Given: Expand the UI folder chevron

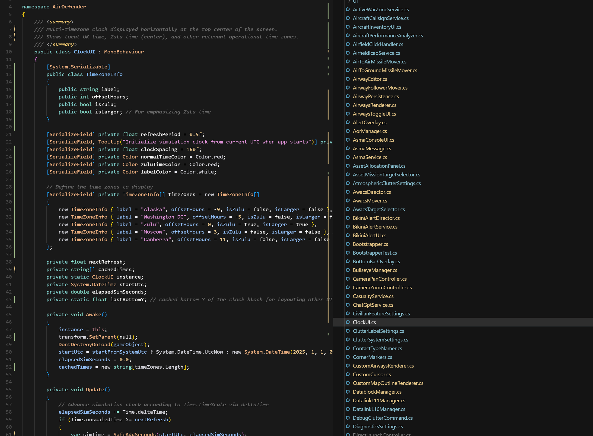Looking at the screenshot, I should (x=349, y=1).
